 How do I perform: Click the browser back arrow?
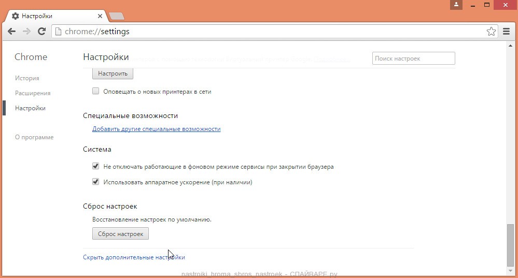click(11, 32)
